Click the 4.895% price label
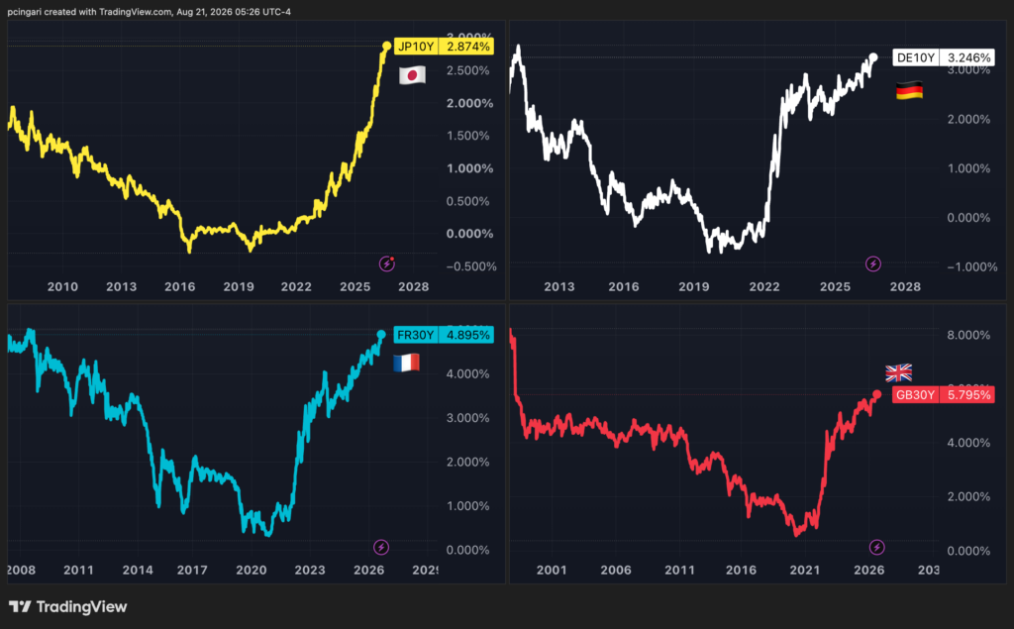The image size is (1014, 629). point(467,335)
